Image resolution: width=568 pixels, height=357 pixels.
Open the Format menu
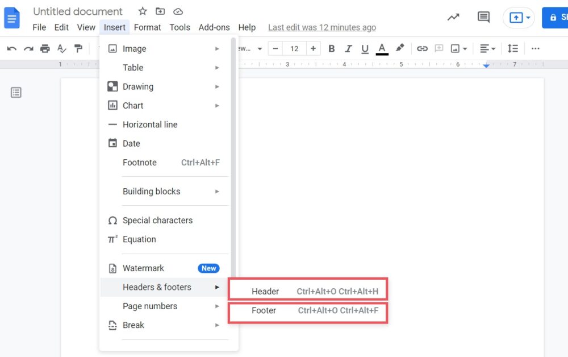(147, 27)
